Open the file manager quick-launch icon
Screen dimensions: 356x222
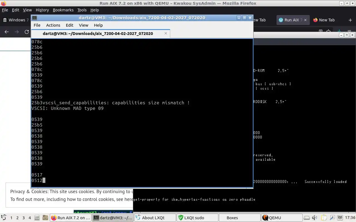tap(45, 218)
